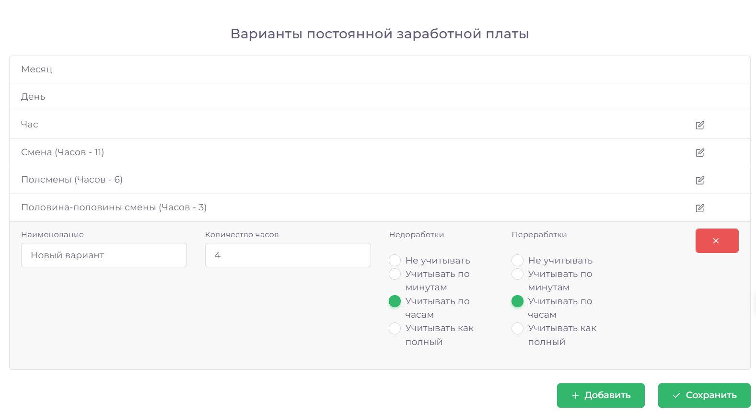Viewport: 756px width, 413px height.
Task: Click the Добавить button
Action: point(601,395)
